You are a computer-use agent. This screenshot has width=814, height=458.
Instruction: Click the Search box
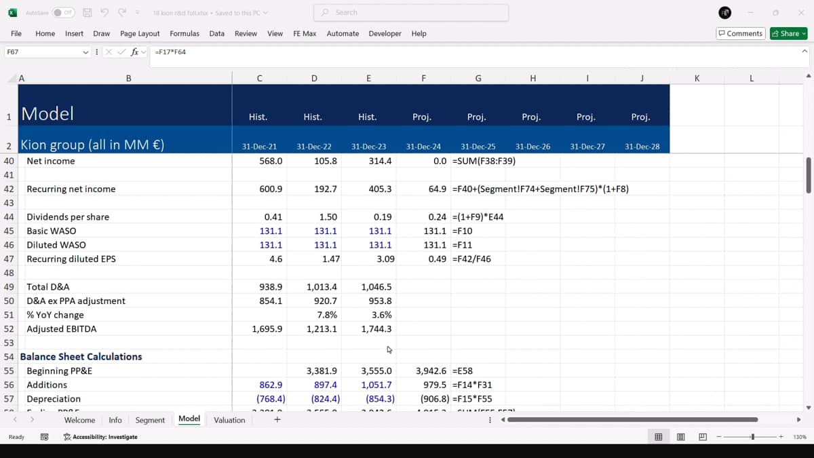point(411,12)
